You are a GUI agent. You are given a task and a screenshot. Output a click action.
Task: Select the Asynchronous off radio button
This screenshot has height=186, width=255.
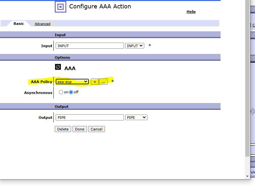tap(71, 92)
